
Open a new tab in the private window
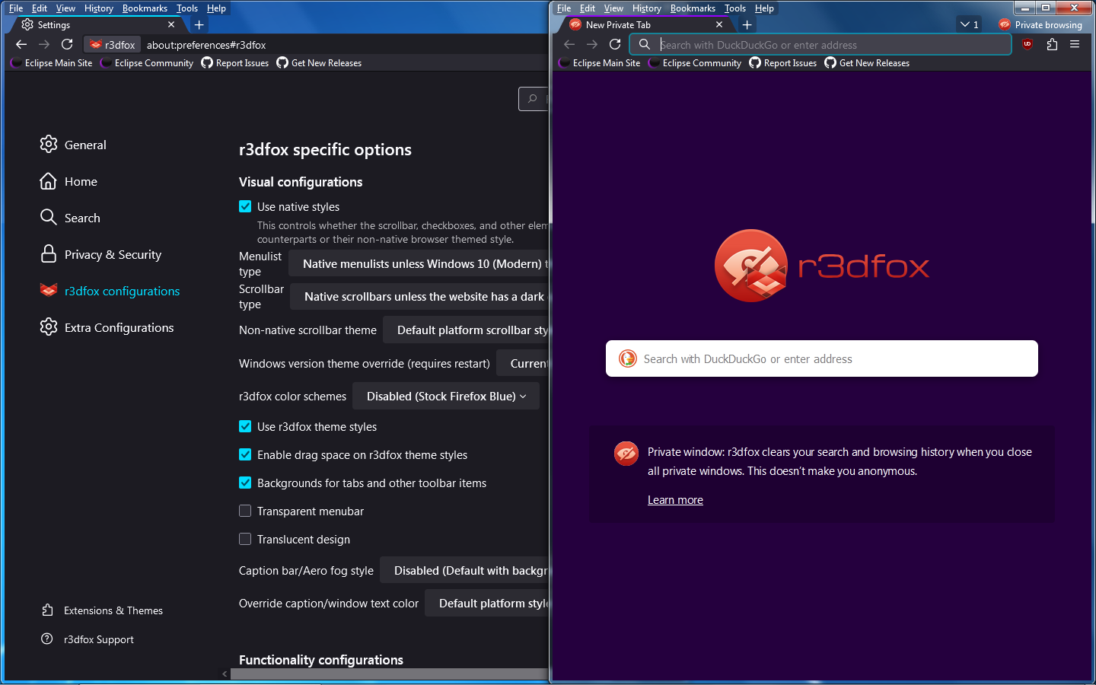747,25
